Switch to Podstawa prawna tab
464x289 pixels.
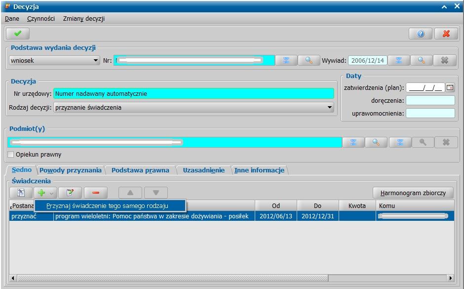tap(140, 170)
